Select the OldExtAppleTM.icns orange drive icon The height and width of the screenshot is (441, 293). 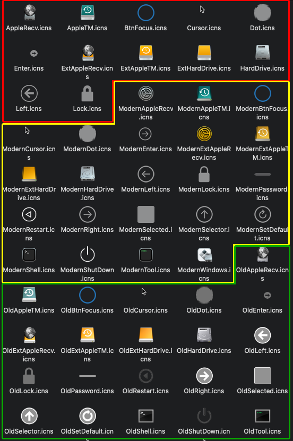[x=88, y=335]
